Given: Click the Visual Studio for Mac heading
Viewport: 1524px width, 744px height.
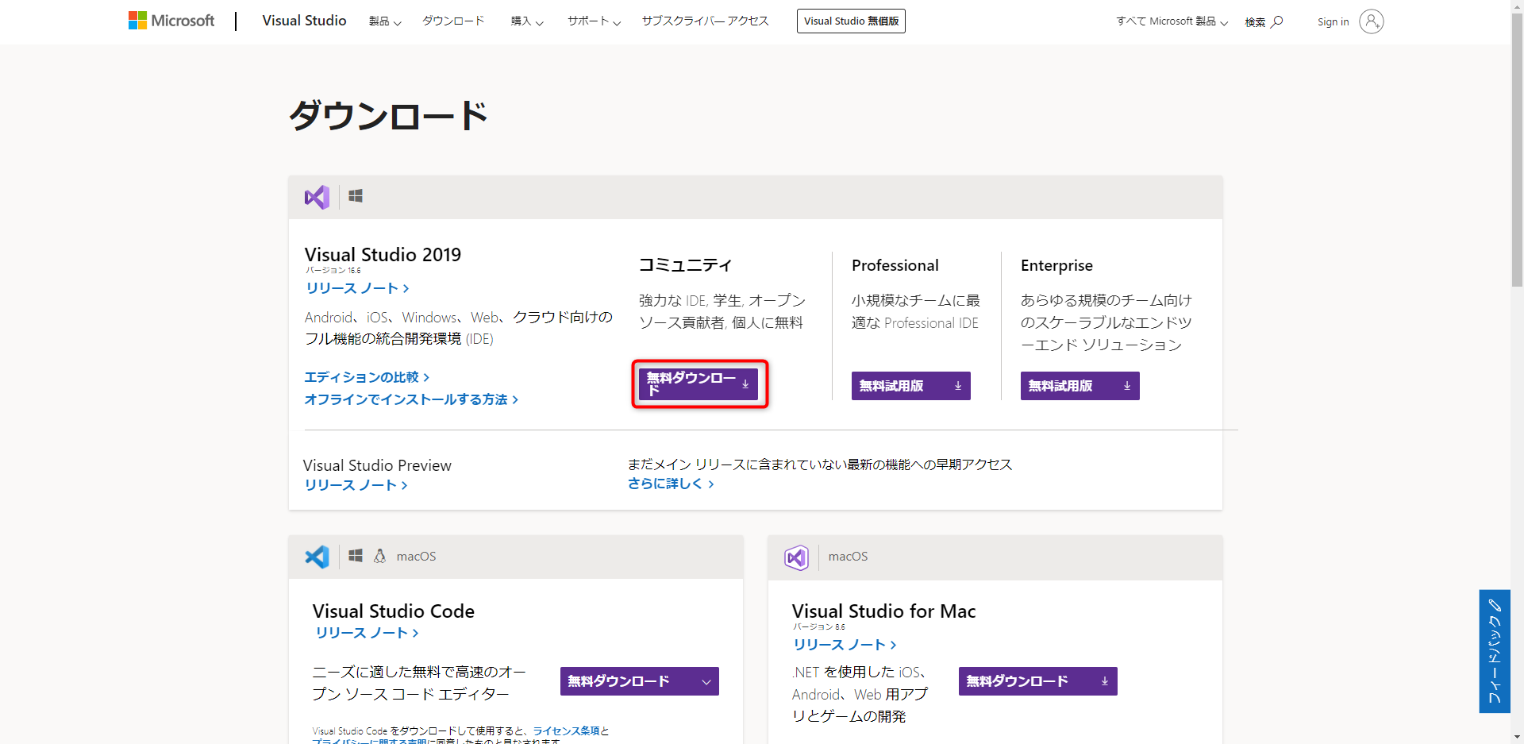Looking at the screenshot, I should coord(883,611).
